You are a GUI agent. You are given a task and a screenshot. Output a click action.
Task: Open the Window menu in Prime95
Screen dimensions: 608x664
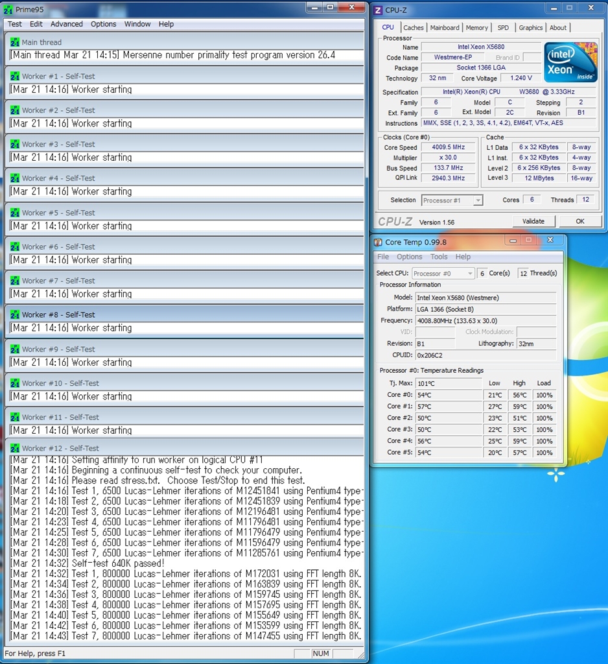[137, 24]
